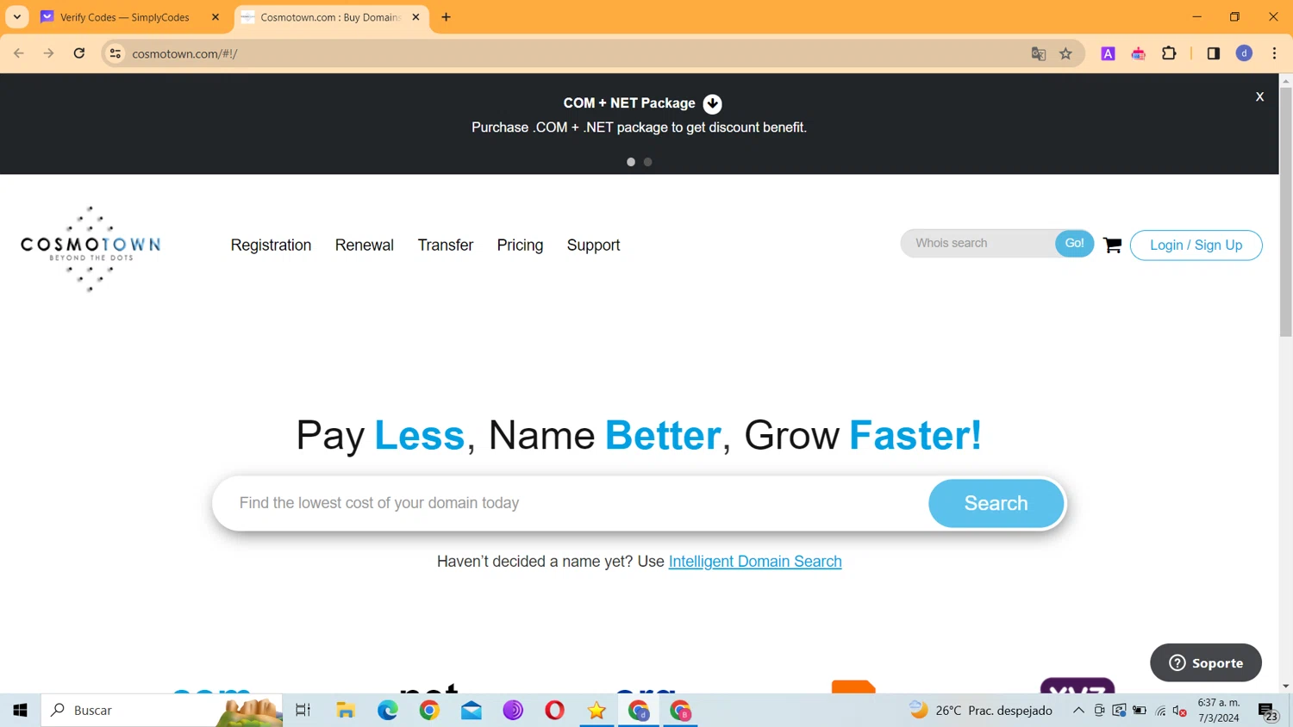
Task: Show hidden system tray icons
Action: pos(1078,711)
